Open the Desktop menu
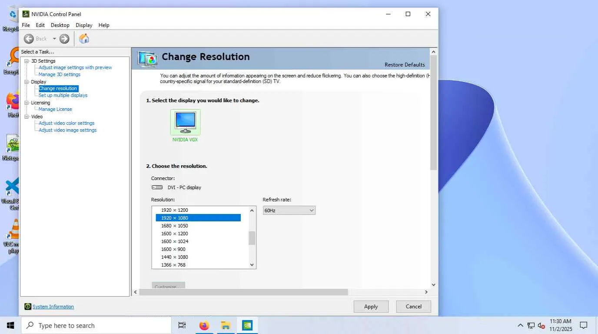Image resolution: width=598 pixels, height=334 pixels. pos(60,25)
